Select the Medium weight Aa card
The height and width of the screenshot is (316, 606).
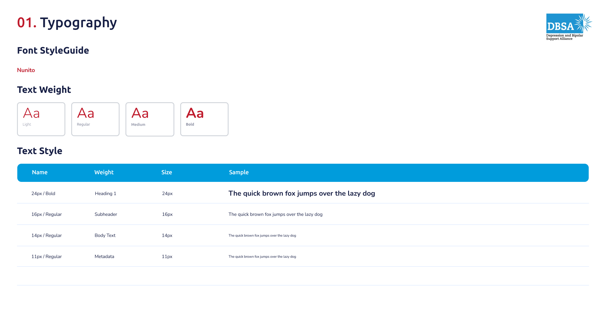pos(150,119)
